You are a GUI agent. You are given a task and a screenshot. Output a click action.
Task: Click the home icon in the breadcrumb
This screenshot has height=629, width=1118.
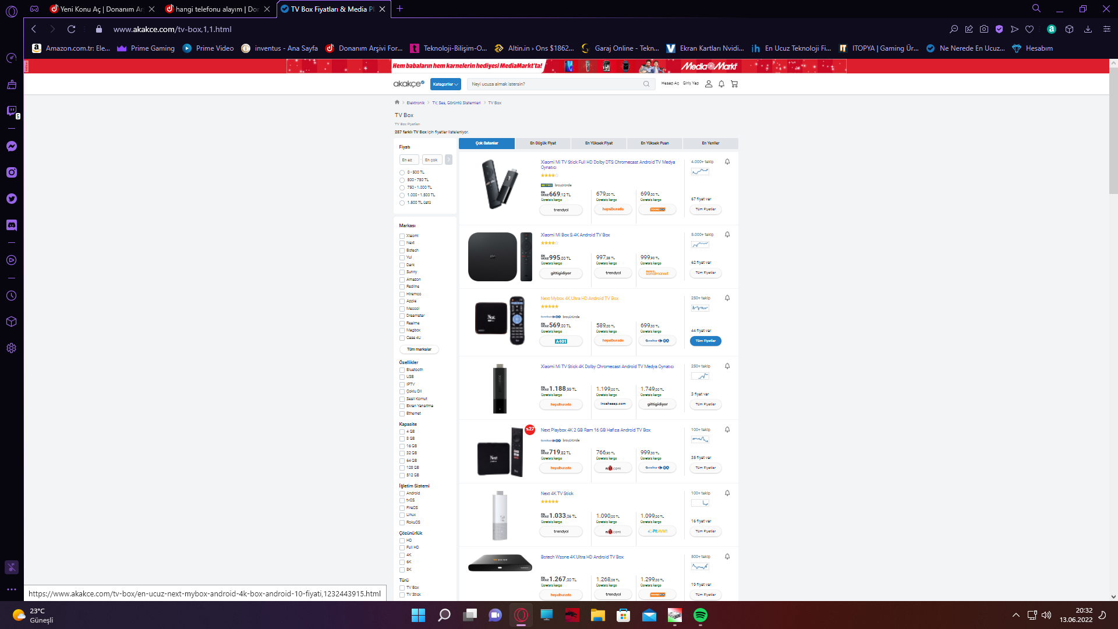tap(397, 103)
